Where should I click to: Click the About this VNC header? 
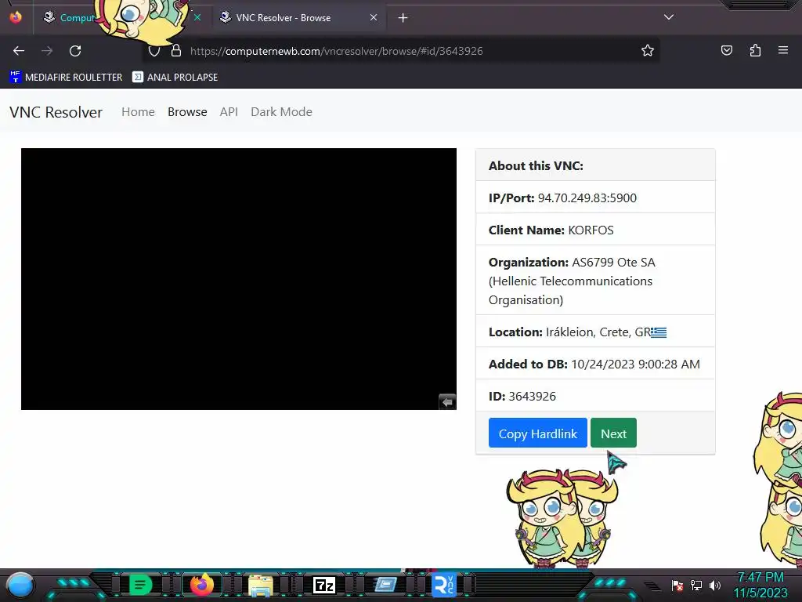pos(536,166)
